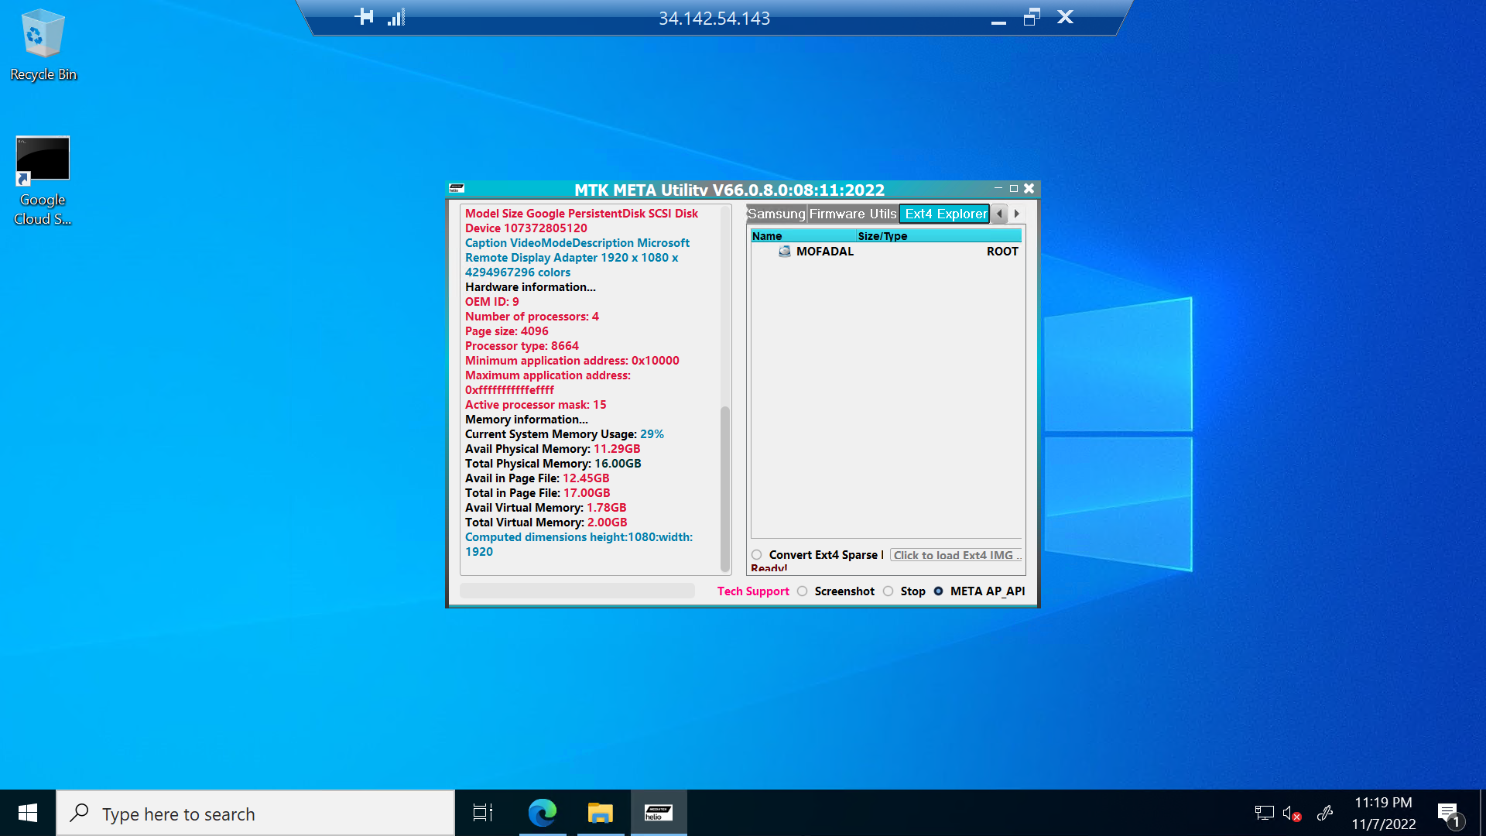Click the 'Minimum application address: 0x10000' line
This screenshot has height=836, width=1486.
click(x=572, y=360)
